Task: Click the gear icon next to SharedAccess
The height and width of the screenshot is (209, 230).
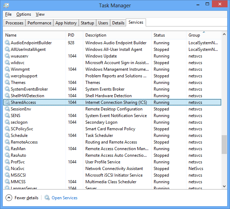Action: 7,102
